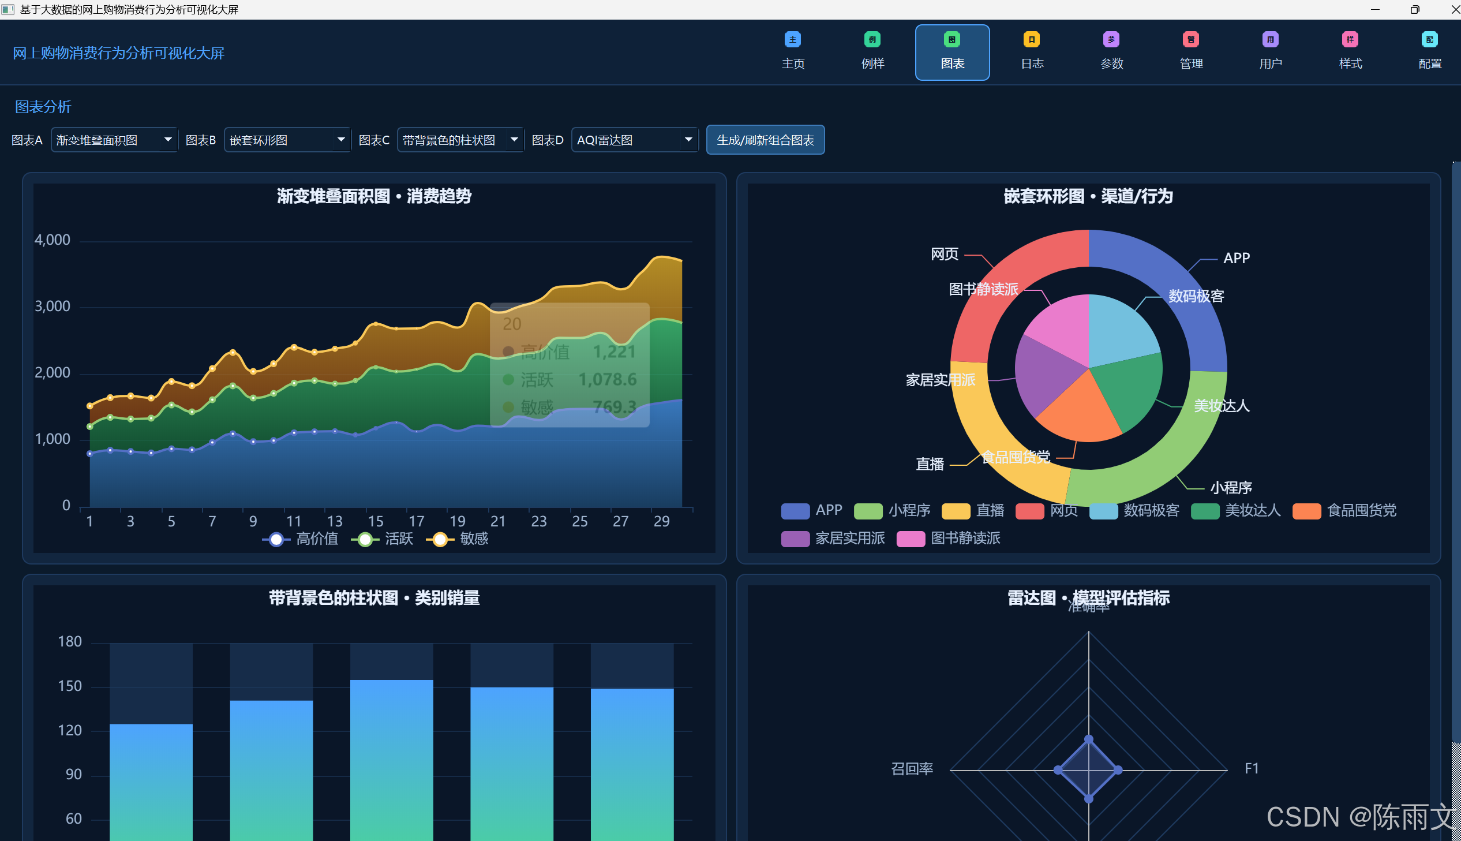Open the 日志 tab label
The width and height of the screenshot is (1461, 841).
[x=1032, y=63]
